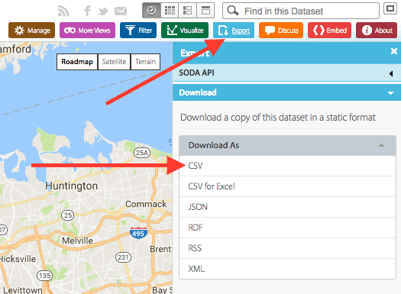This screenshot has width=401, height=294.
Task: Download dataset as XML
Action: pos(287,269)
